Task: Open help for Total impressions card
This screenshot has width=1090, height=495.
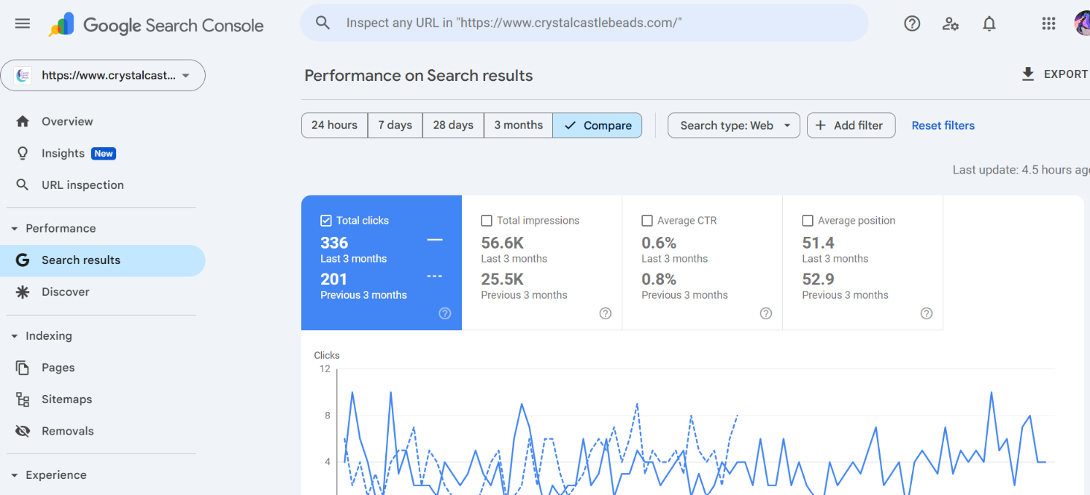Action: tap(606, 313)
